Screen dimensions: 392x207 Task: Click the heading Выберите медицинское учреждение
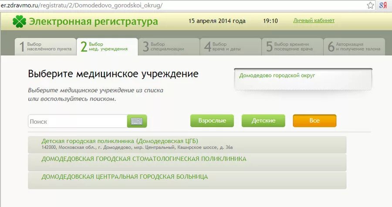[x=113, y=74]
